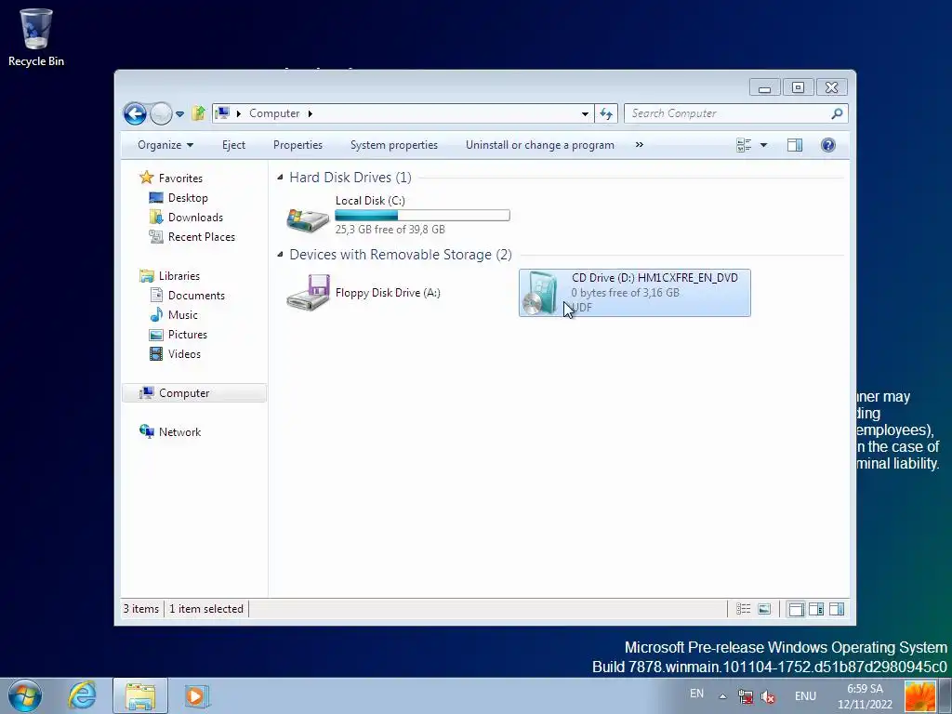Image resolution: width=952 pixels, height=714 pixels.
Task: Open the recent pages dropdown arrow
Action: pos(179,113)
